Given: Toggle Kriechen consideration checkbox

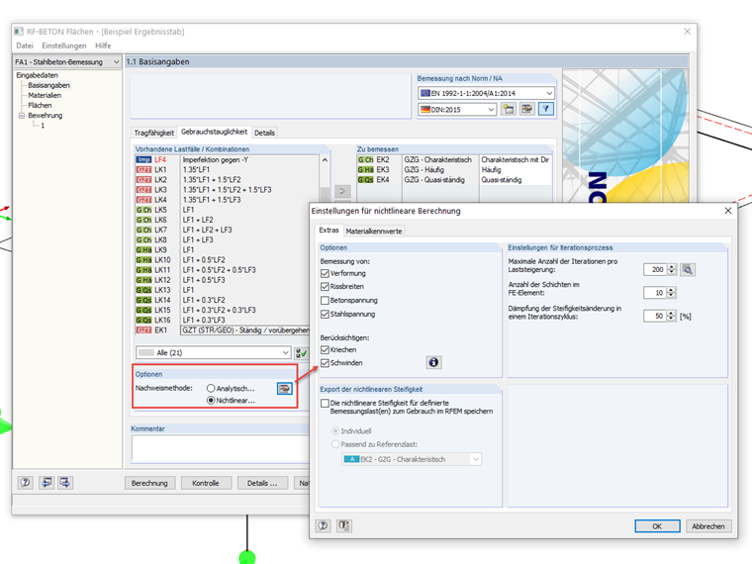Looking at the screenshot, I should pos(325,349).
